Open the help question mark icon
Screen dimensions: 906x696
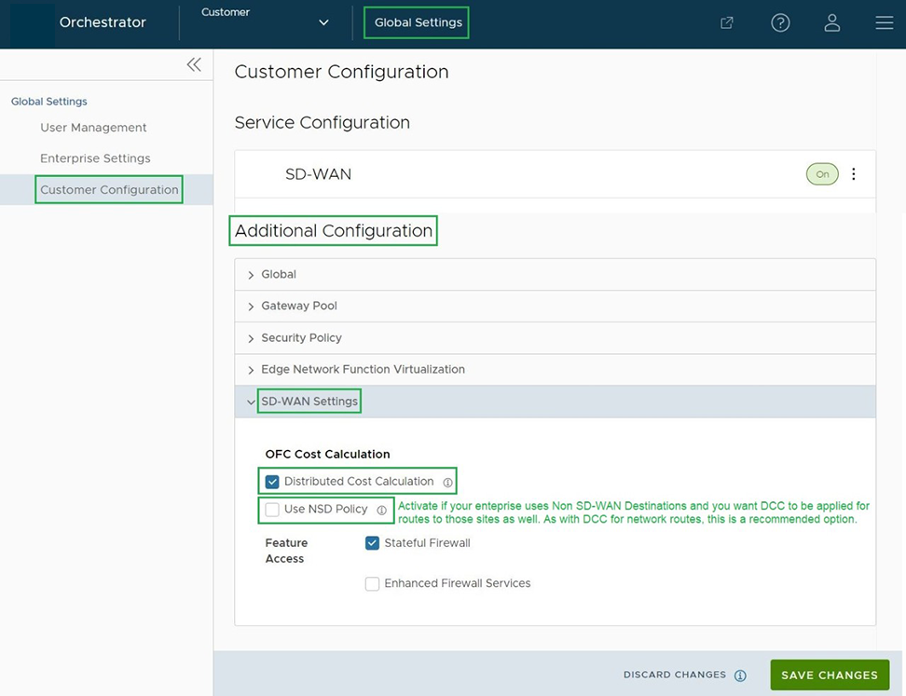[x=780, y=23]
